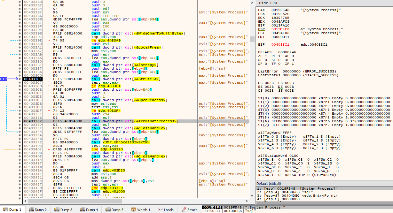Toggle breakpoint dot at address 004033D5
This screenshot has width=393, height=213.
[x=20, y=100]
